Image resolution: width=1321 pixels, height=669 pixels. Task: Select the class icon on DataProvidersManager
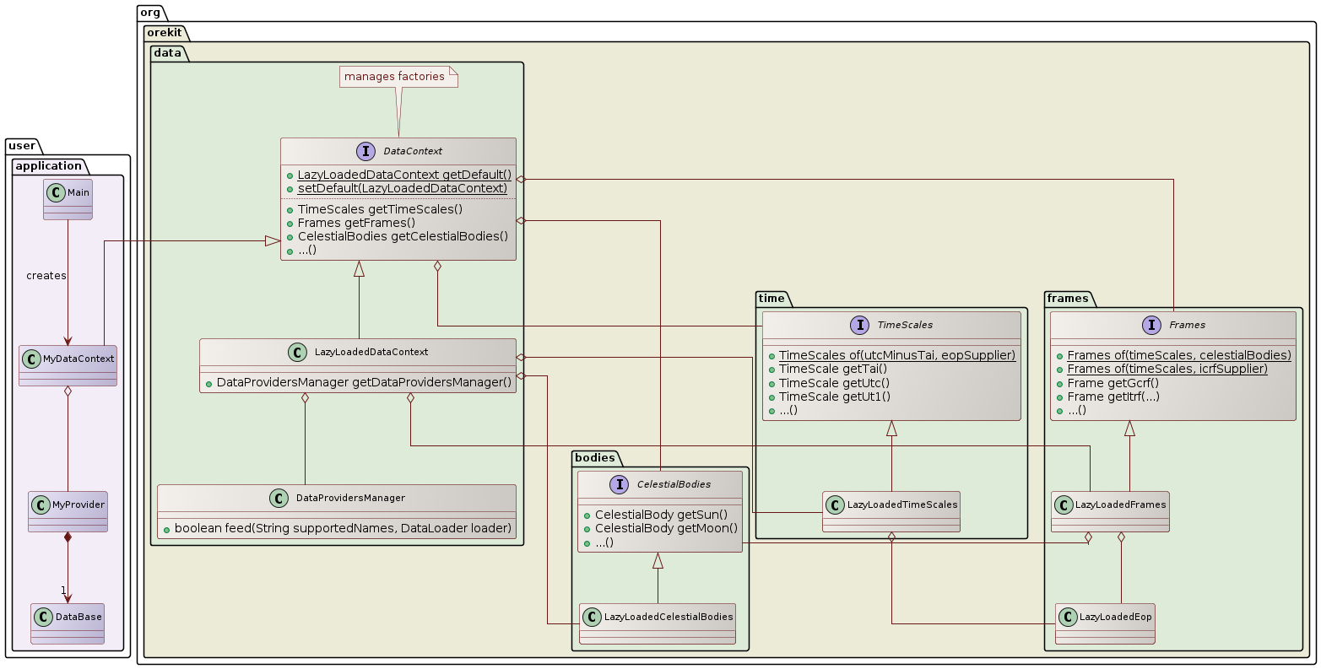click(x=278, y=498)
